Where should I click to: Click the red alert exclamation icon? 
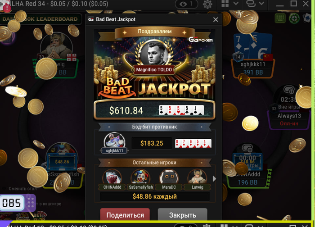point(7,8)
